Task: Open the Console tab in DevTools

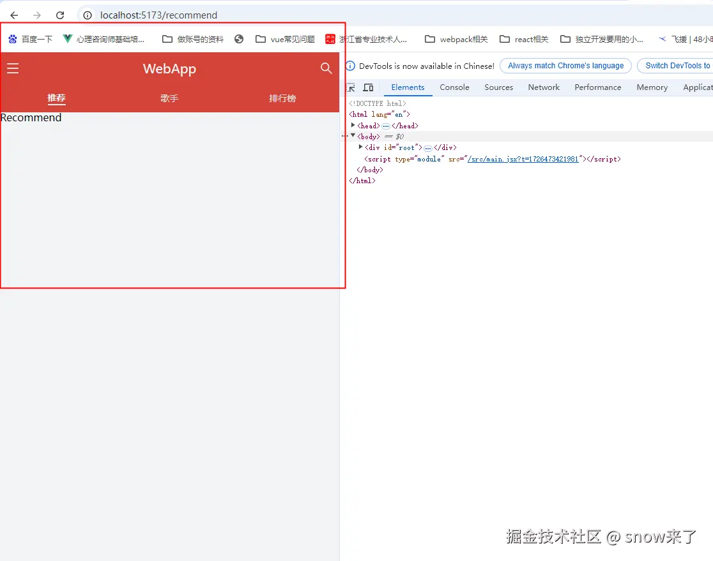Action: 454,87
